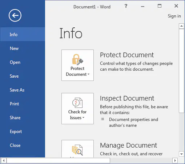Click the Manage Document magnifier icon
This screenshot has width=185, height=164.
tap(77, 150)
